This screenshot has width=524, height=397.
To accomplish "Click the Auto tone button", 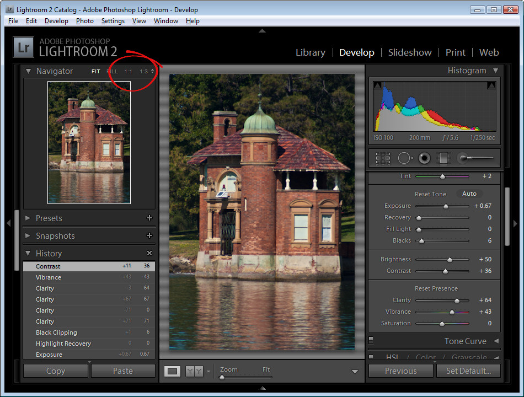I will pos(469,194).
